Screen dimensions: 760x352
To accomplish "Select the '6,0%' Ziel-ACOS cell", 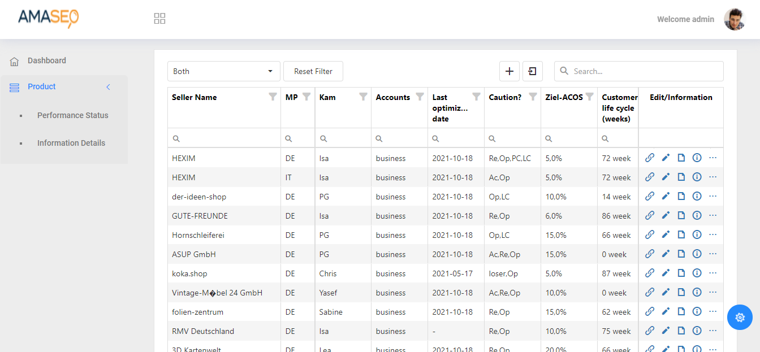I will click(x=569, y=216).
